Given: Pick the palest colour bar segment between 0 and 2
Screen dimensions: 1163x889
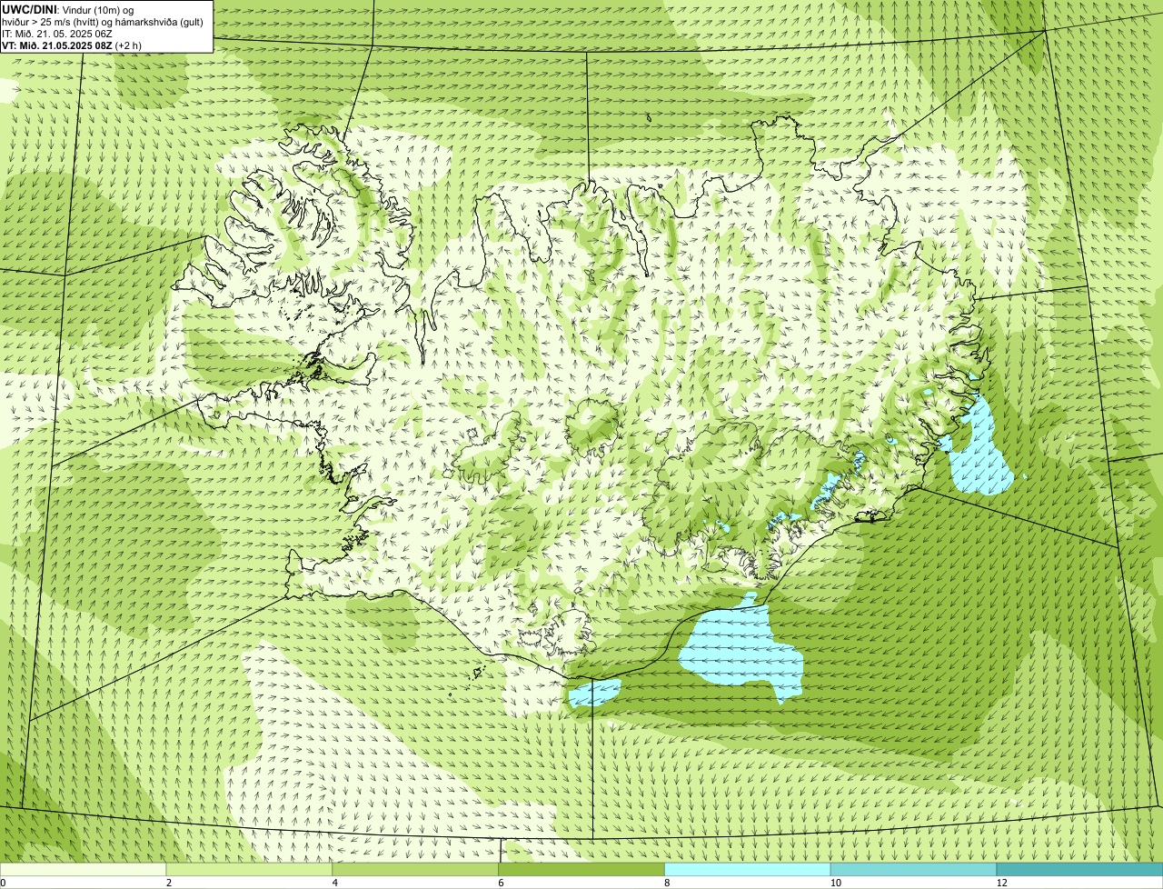Looking at the screenshot, I should (x=84, y=869).
